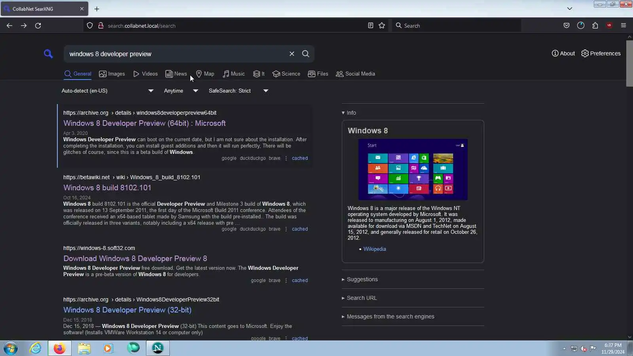The image size is (633, 356).
Task: Open the SafeSearch Strict dropdown
Action: point(238,91)
